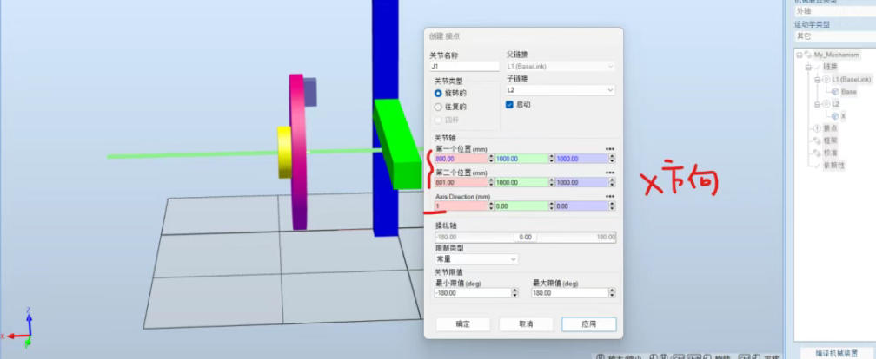
Task: Open the 限制类型 dropdown showing 常量
Action: (476, 258)
